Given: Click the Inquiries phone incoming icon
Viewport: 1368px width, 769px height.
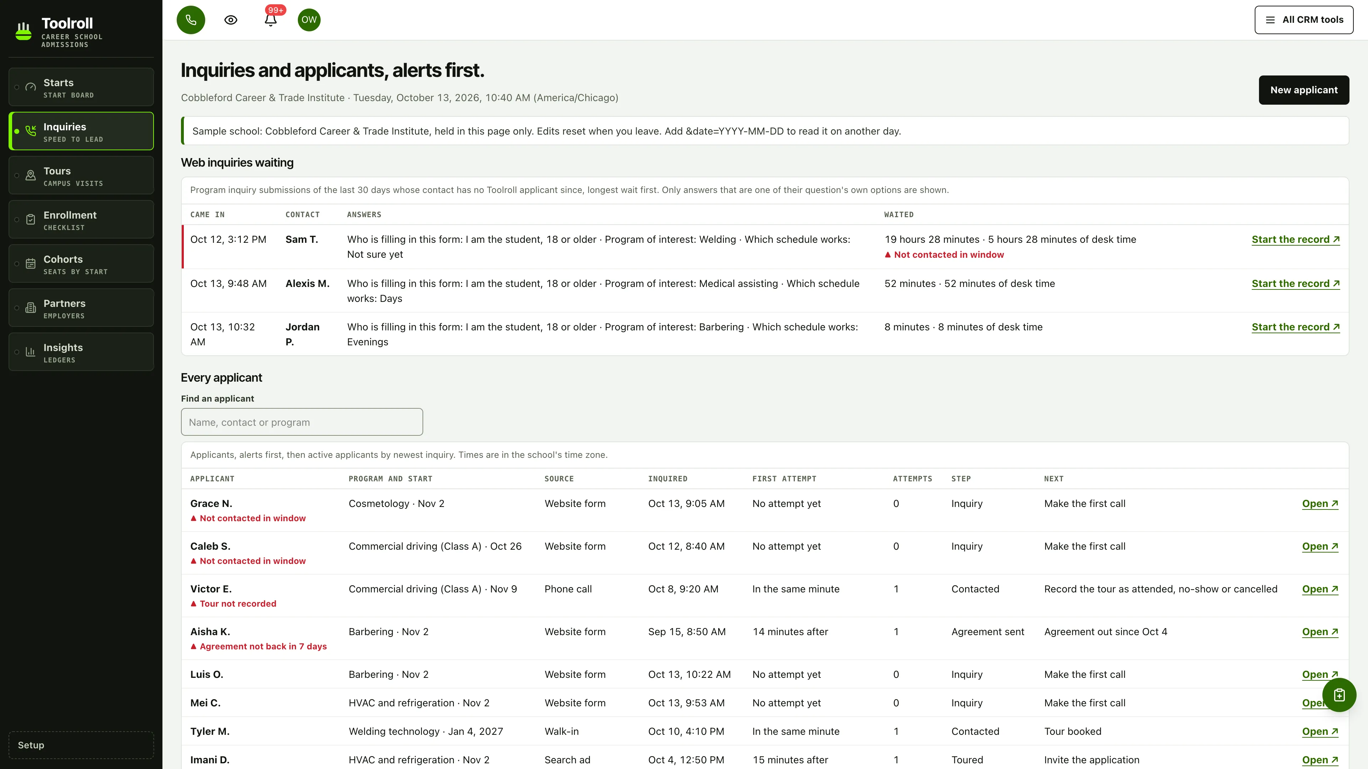Looking at the screenshot, I should click(x=31, y=131).
